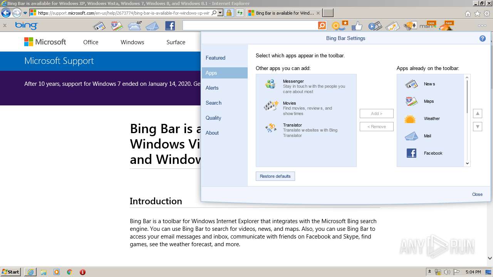
Task: Open the Mail app in Bing Bar toolbar
Action: click(152, 26)
